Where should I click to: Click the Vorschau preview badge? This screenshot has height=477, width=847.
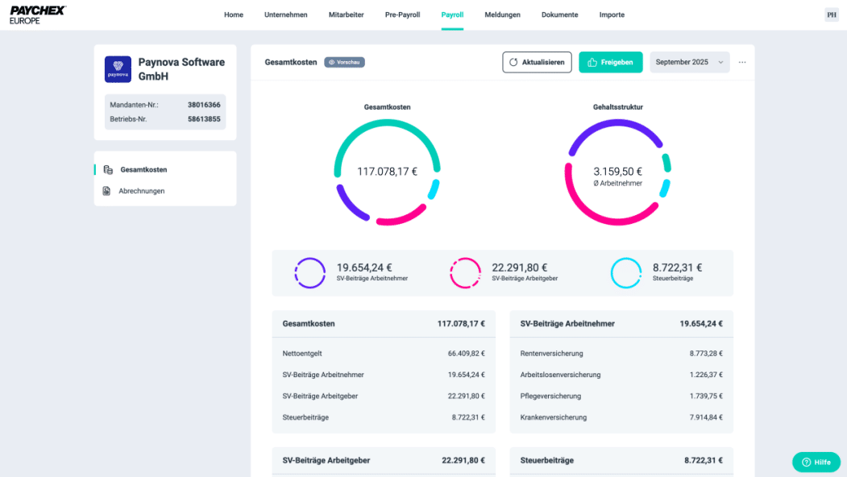point(344,62)
